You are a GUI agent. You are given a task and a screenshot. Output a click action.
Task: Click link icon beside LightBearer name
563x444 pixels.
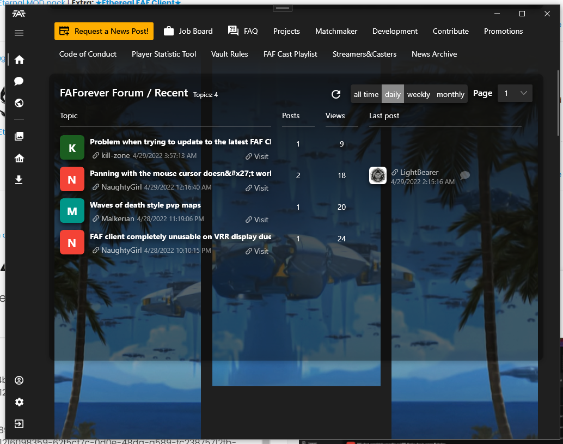tap(395, 173)
